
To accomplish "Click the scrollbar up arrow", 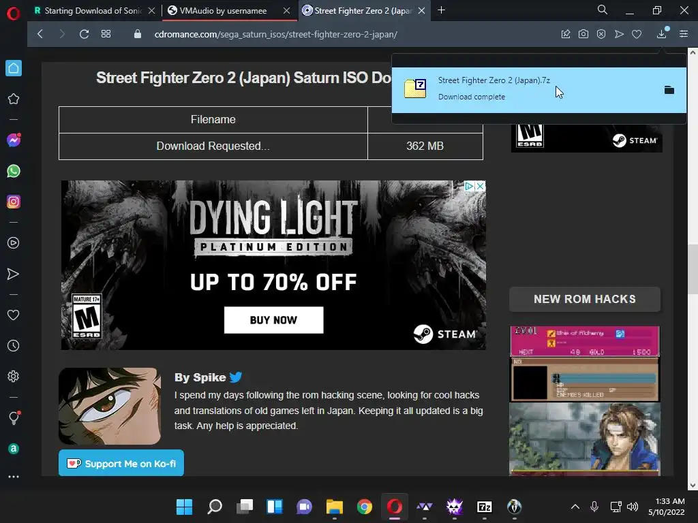I will pos(693,52).
